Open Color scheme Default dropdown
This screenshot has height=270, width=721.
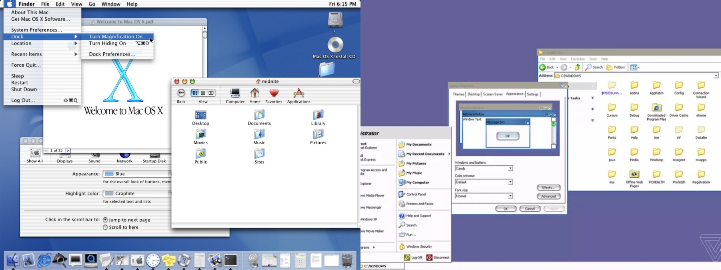tap(484, 182)
